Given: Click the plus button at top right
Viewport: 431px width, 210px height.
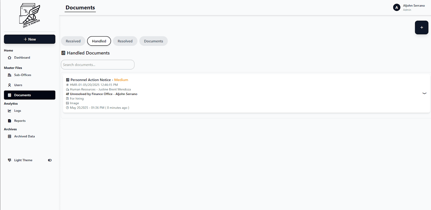Looking at the screenshot, I should coord(422,27).
